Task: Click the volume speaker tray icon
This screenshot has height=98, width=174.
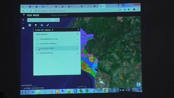Action: click(x=129, y=90)
